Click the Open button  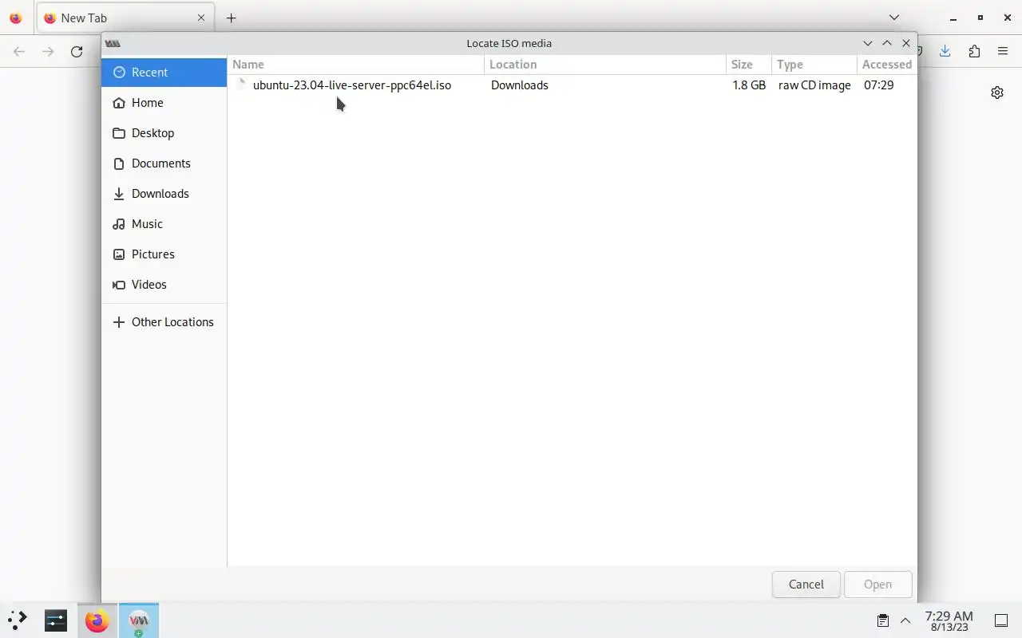click(877, 584)
